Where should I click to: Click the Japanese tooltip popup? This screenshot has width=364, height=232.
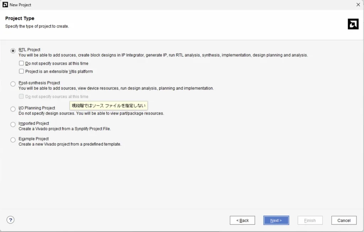pos(108,106)
